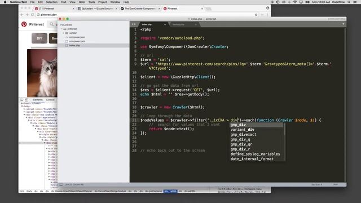
Task: Click Line 21 Column status text
Action: coord(74,184)
